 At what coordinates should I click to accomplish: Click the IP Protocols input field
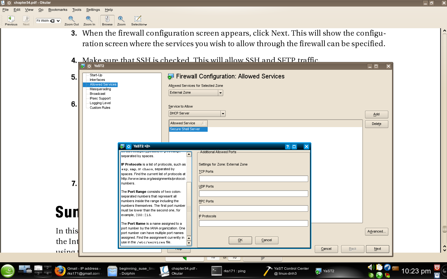(254, 224)
